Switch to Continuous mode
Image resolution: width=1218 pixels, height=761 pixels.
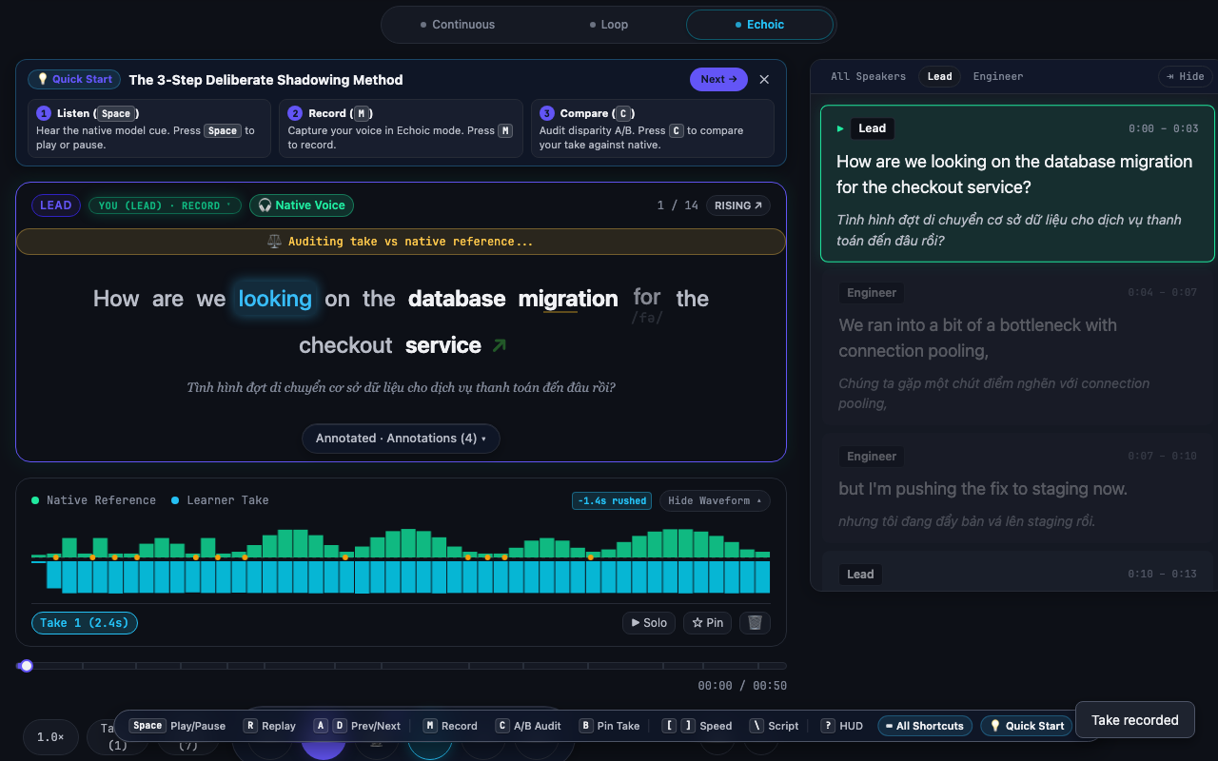(458, 25)
